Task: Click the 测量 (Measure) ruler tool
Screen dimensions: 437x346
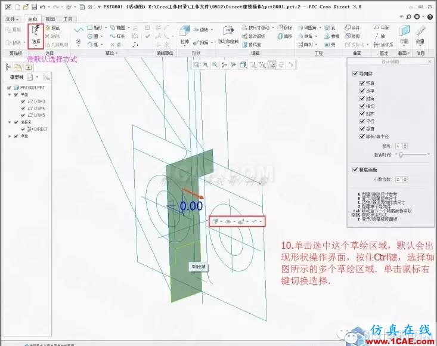Action: (420, 35)
